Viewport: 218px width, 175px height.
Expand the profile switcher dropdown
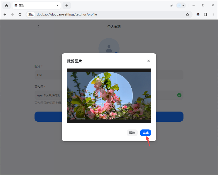pyautogui.click(x=181, y=5)
